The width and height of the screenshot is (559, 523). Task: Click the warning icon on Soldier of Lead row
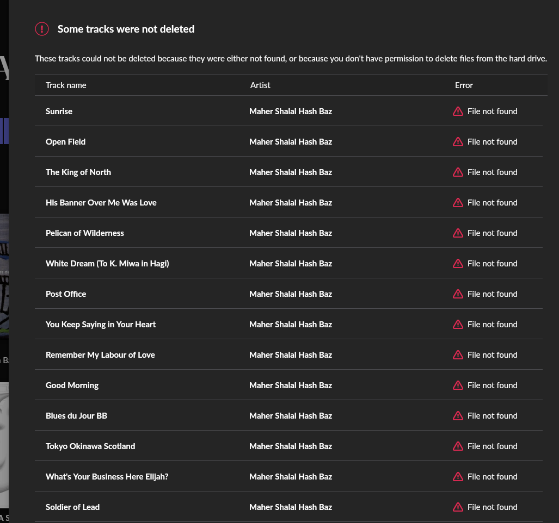click(458, 507)
